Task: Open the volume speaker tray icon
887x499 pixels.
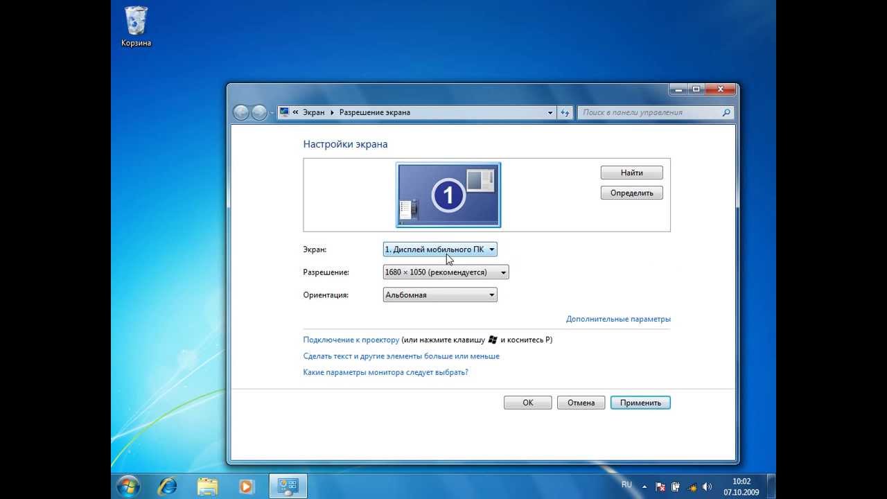Action: pos(707,487)
